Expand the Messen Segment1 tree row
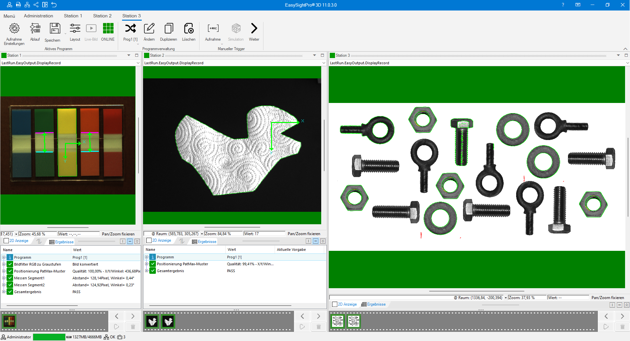 [4, 278]
